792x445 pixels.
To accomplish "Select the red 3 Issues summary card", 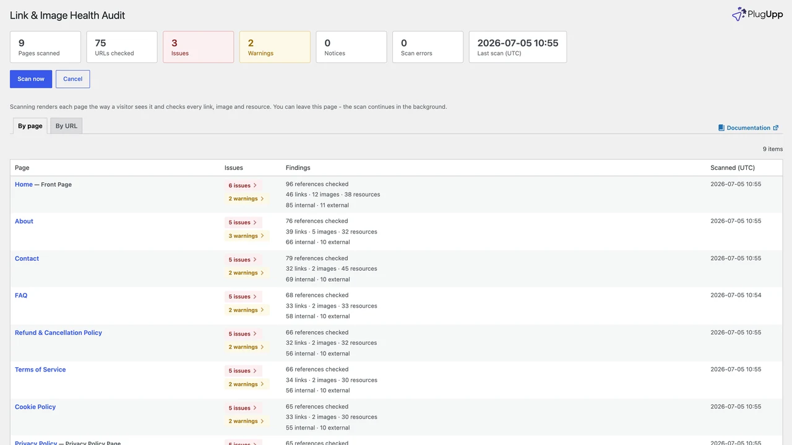I will pos(199,47).
